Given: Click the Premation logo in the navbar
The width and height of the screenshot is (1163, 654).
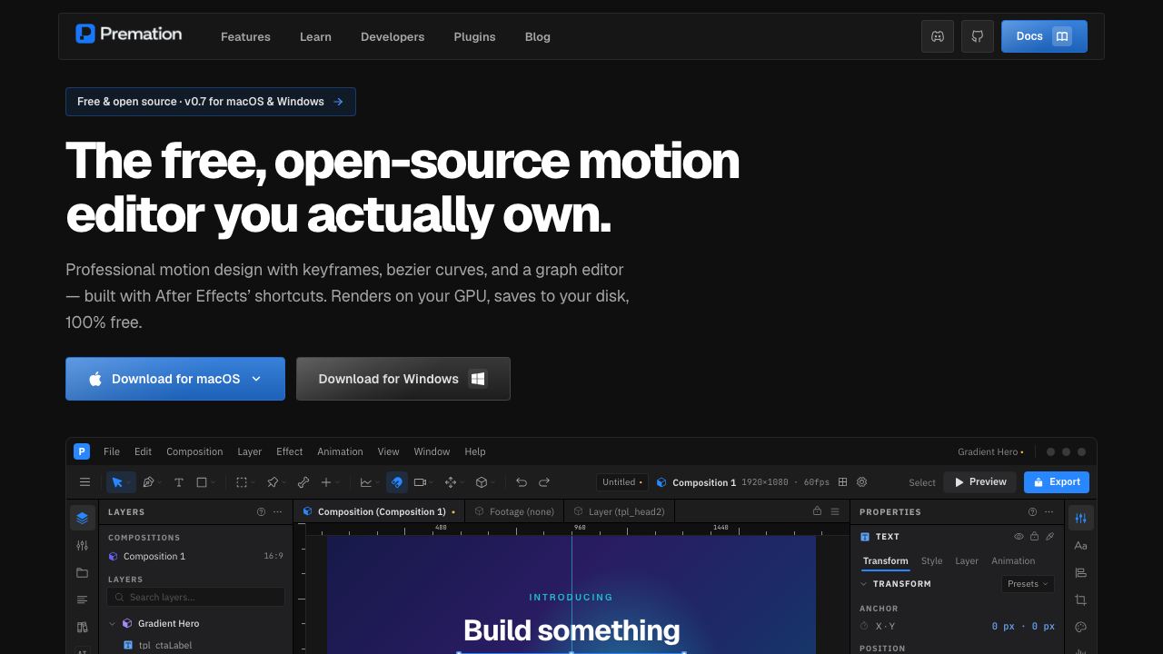Looking at the screenshot, I should pyautogui.click(x=129, y=35).
